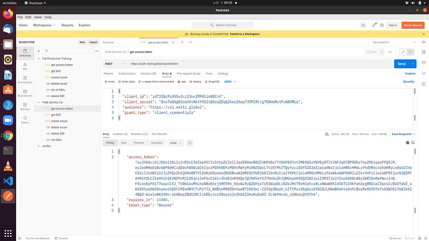Click the collection filter icon
Screen dimensions: 429x241
46,51
